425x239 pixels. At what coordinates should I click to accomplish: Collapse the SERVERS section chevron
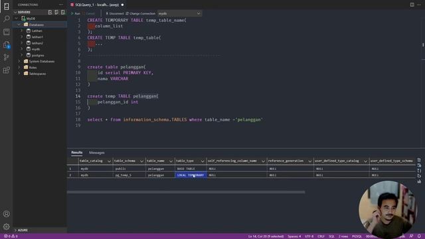[x=15, y=12]
